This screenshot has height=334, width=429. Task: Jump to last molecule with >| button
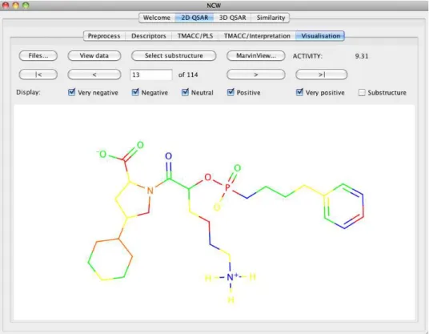tap(322, 74)
